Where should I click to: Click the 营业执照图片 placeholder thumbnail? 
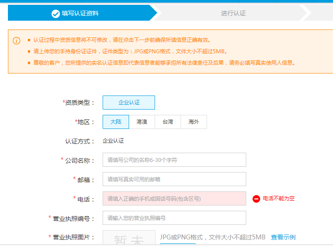pos(129,237)
